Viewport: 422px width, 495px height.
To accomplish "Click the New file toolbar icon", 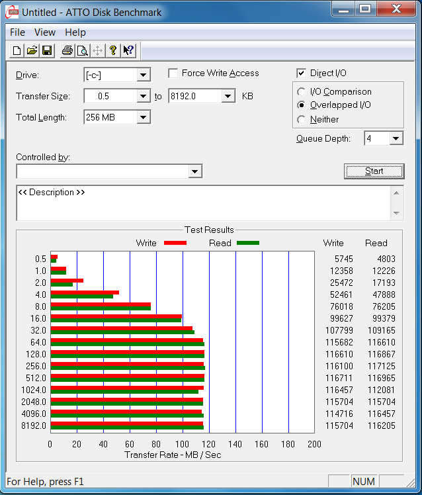I will click(17, 51).
